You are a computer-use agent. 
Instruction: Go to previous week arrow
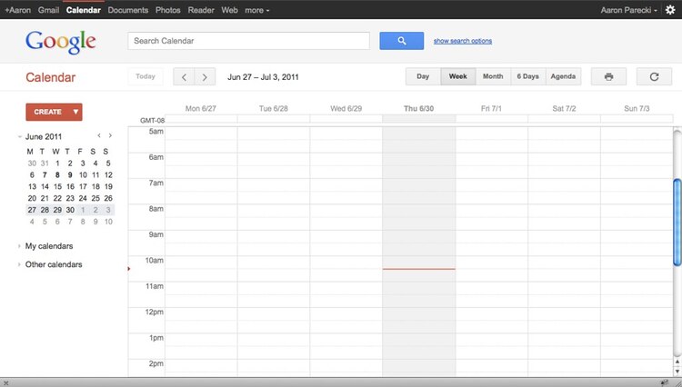click(184, 77)
